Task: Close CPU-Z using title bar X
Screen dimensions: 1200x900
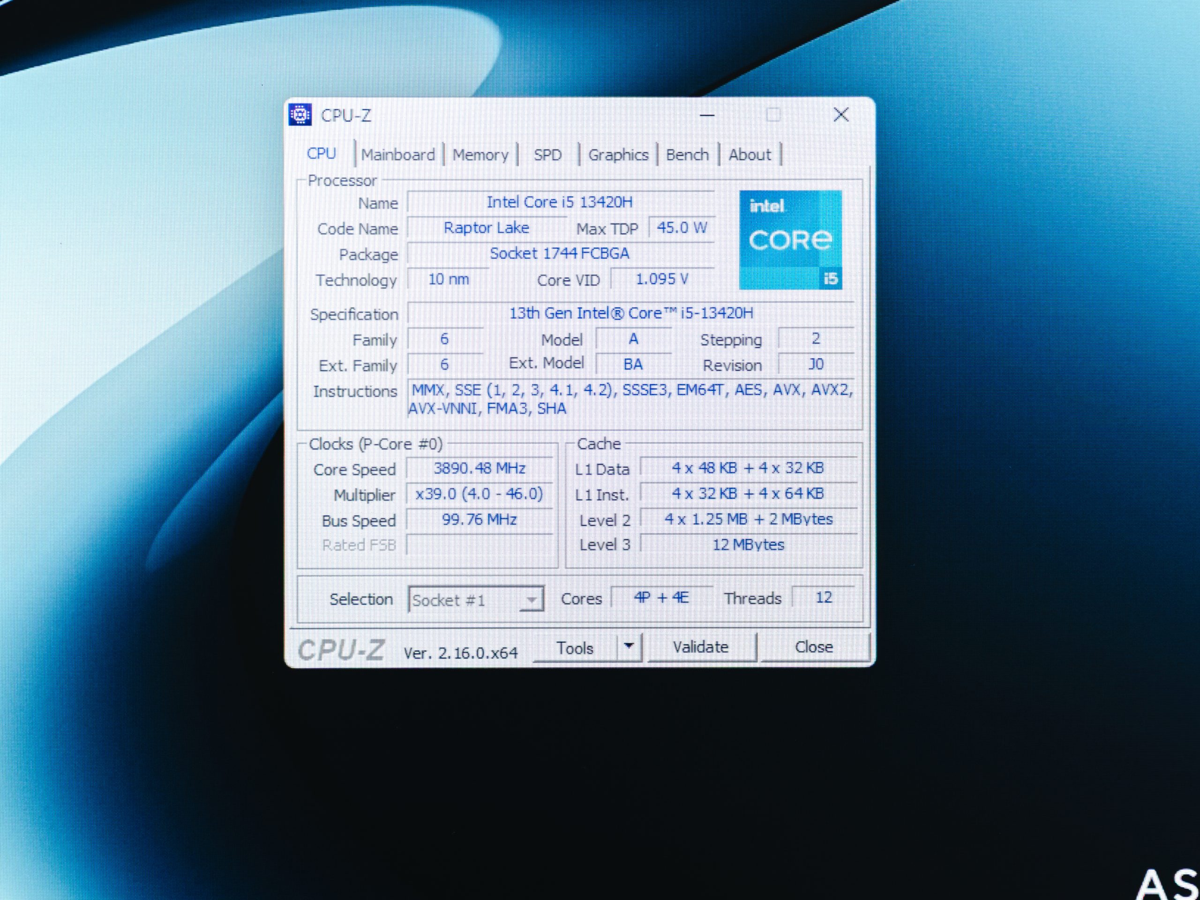Action: tap(840, 114)
